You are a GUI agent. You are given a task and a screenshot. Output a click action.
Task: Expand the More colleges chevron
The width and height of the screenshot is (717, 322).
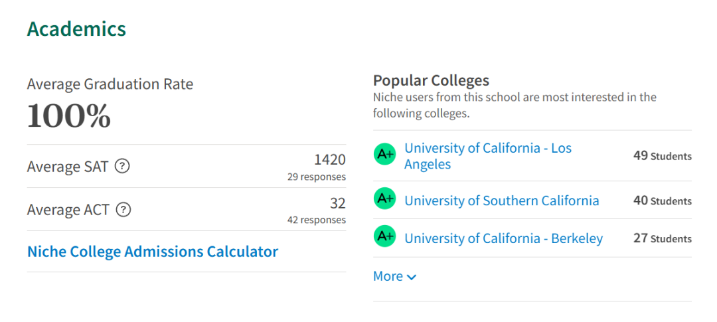click(x=412, y=277)
